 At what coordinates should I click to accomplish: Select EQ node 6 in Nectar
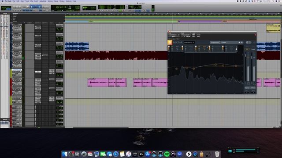(236, 66)
